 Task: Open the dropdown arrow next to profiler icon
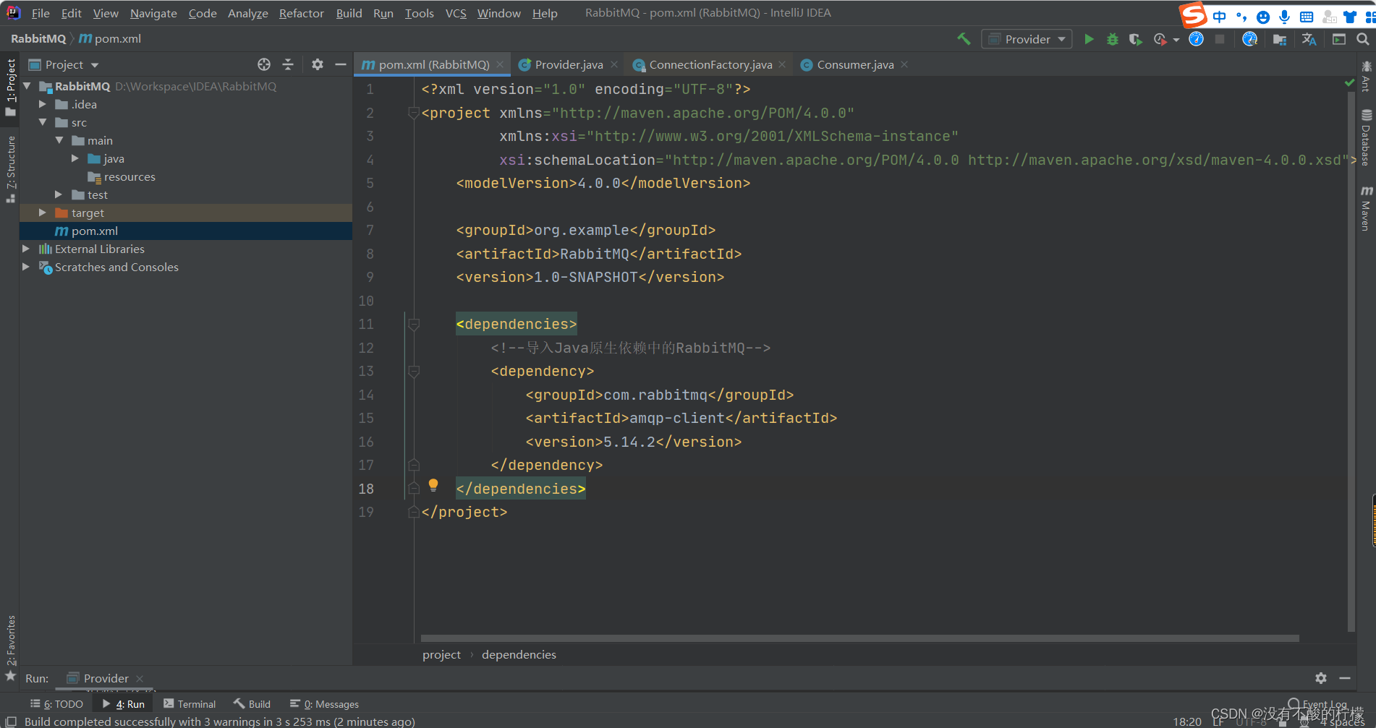click(x=1176, y=40)
